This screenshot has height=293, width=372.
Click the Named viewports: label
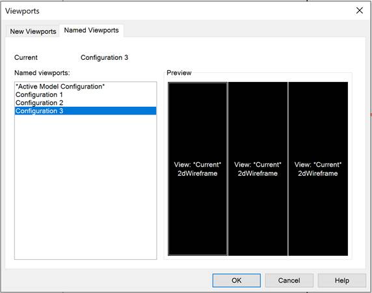point(42,73)
